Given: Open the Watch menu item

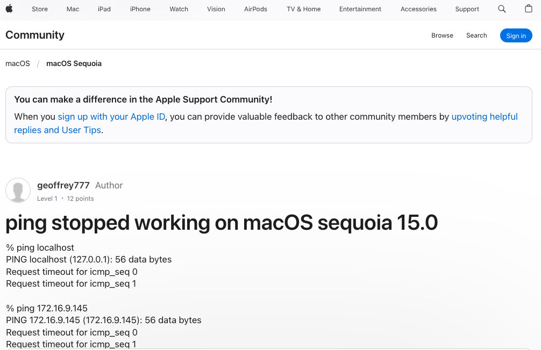Looking at the screenshot, I should [x=179, y=9].
